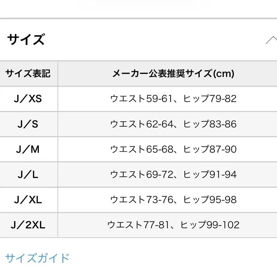Click the ヒップ91-94 hip measurement text

tap(210, 175)
